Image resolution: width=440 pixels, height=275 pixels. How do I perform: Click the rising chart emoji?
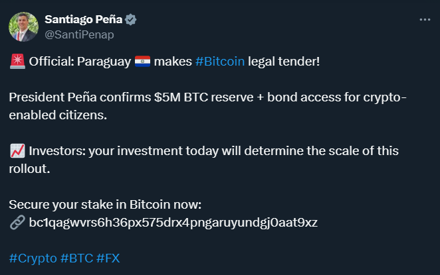[18, 151]
